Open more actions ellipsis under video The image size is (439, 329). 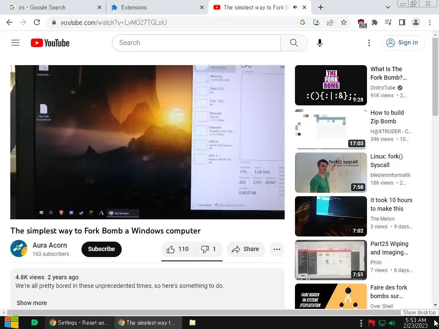click(277, 249)
